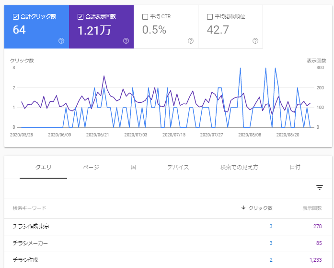This screenshot has height=268, width=334.
Task: Click the クリック数 axis title on chart
Action: pyautogui.click(x=22, y=61)
